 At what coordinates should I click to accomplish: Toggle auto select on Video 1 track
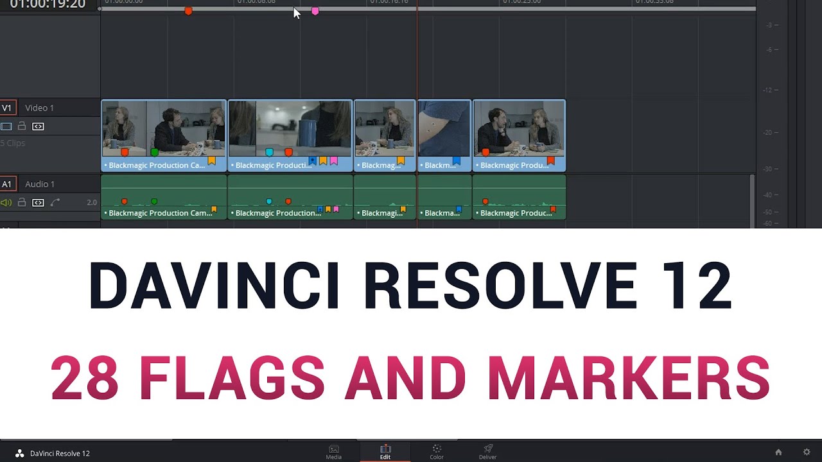pyautogui.click(x=38, y=126)
